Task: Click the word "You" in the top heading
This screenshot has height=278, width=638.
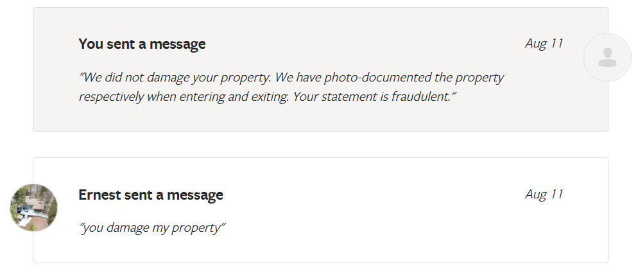Action: 91,44
